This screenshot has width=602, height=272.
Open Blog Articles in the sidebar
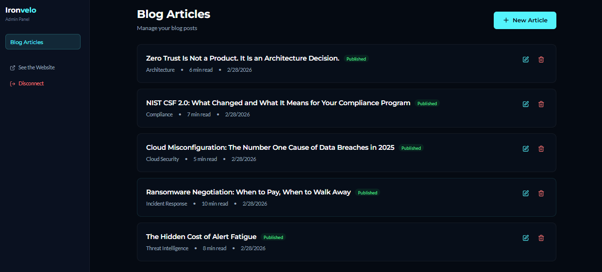tap(43, 42)
